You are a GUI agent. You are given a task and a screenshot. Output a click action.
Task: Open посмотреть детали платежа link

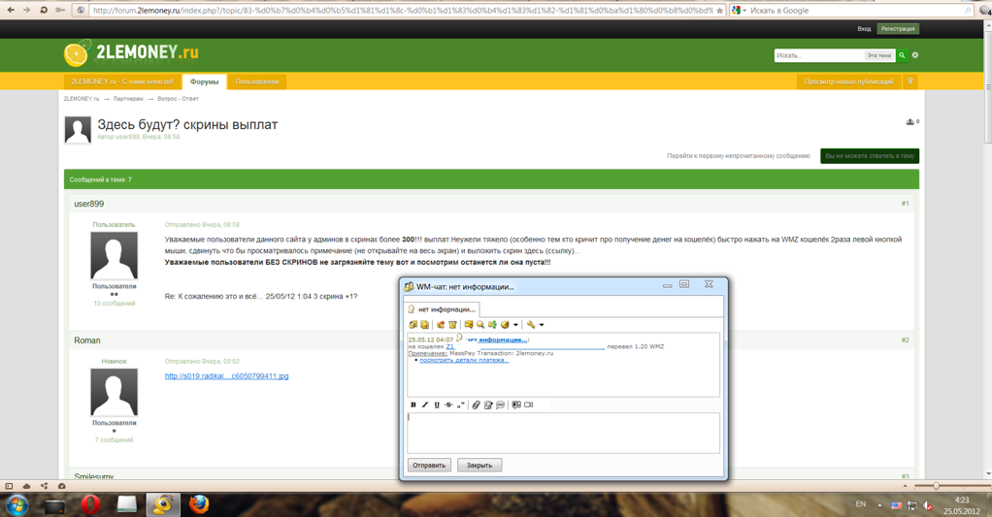coord(464,360)
